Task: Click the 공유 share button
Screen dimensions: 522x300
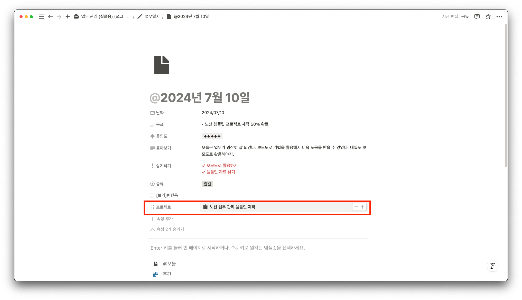Action: click(465, 16)
